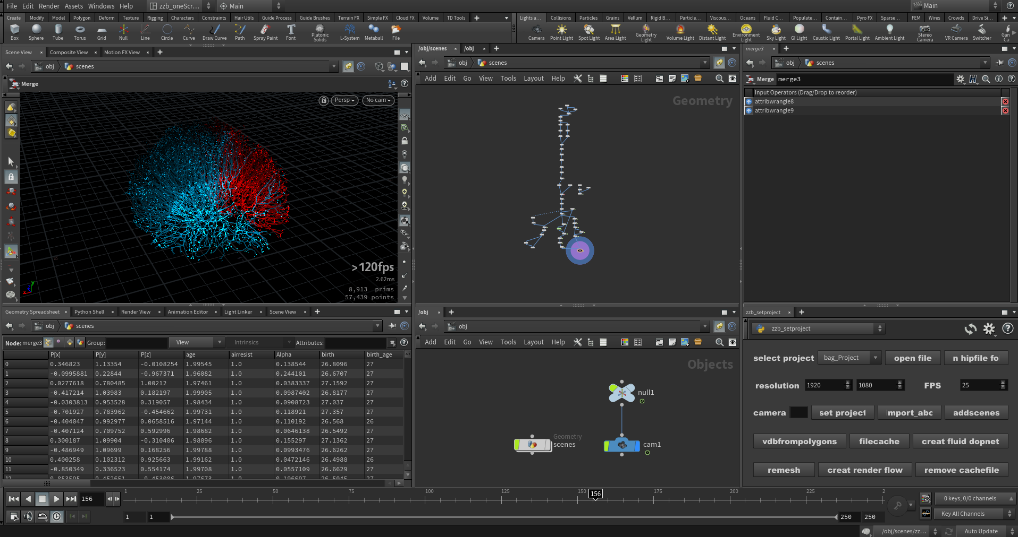Screen dimensions: 1018x537
Task: Toggle the Auto Update mode
Action: 981,531
